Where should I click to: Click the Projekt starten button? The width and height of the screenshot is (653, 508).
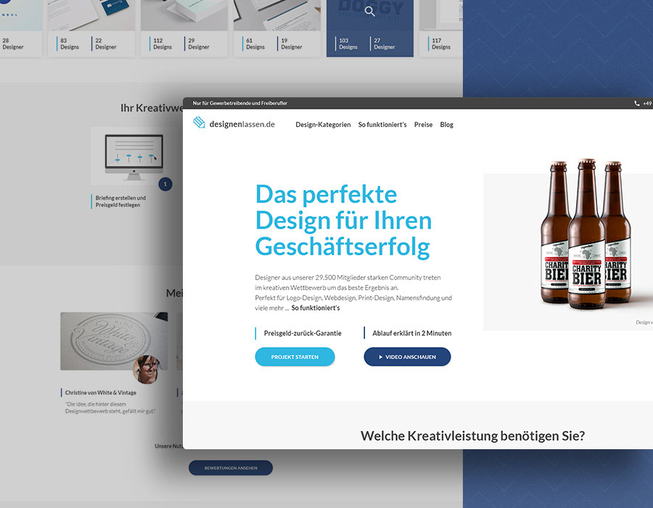click(x=295, y=357)
